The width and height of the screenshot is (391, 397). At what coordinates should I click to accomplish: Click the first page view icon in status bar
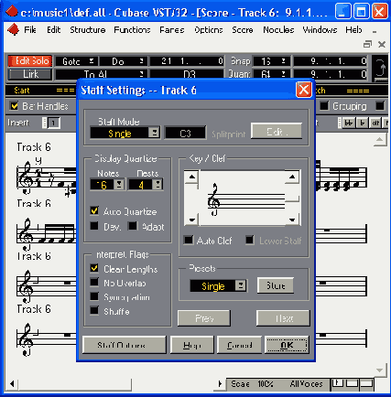tap(338, 383)
